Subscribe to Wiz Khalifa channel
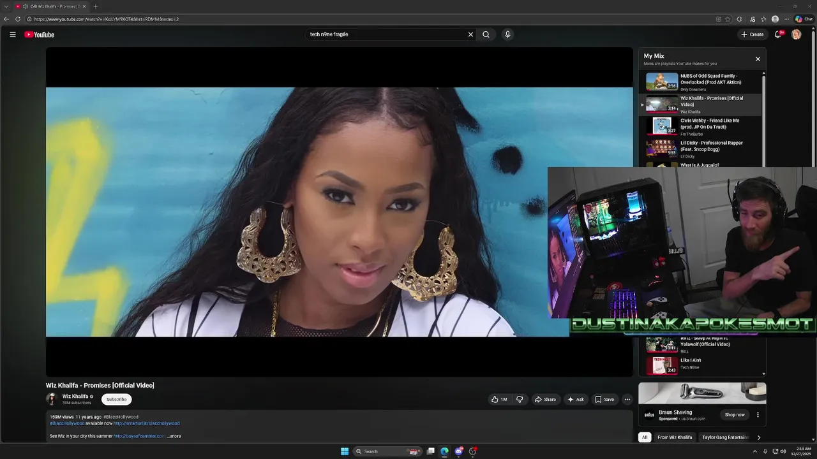 pyautogui.click(x=116, y=400)
